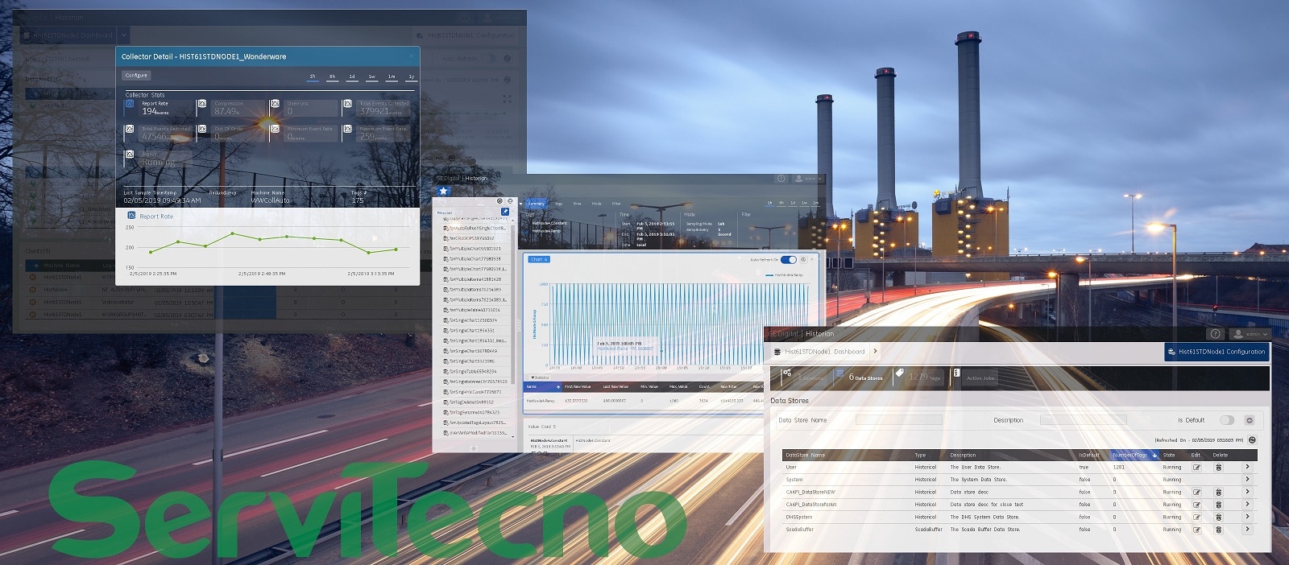1289x565 pixels.
Task: Collapse the Statistics section
Action: 540,377
